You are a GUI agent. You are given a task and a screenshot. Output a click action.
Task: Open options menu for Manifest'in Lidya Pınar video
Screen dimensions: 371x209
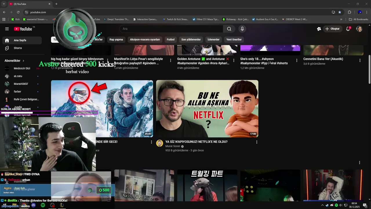[171, 60]
